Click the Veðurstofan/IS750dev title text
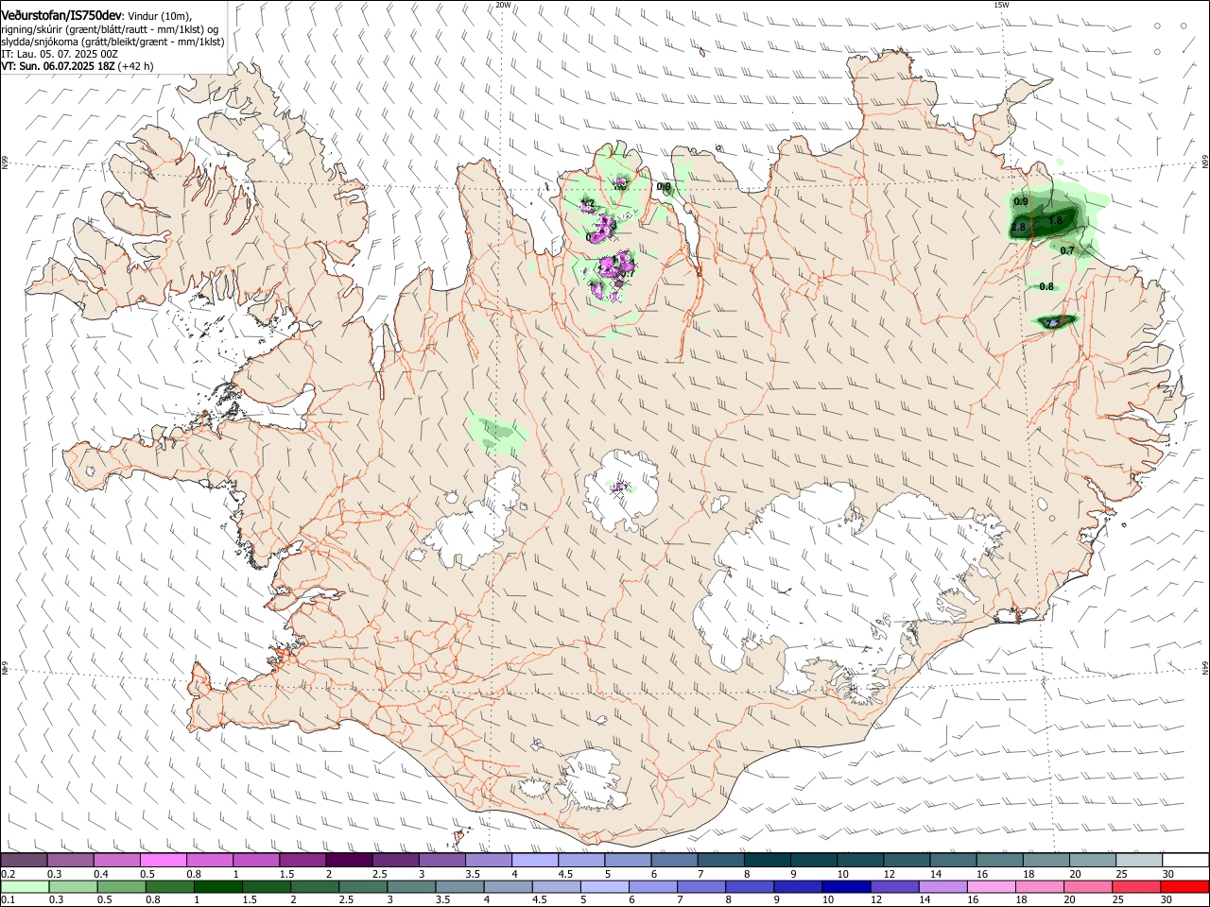This screenshot has height=907, width=1210. click(x=61, y=16)
